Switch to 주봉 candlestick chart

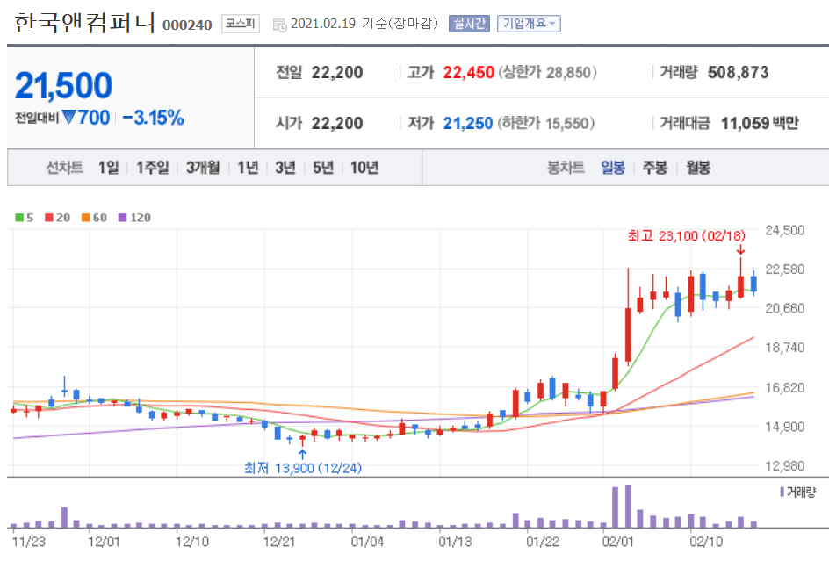click(x=654, y=168)
